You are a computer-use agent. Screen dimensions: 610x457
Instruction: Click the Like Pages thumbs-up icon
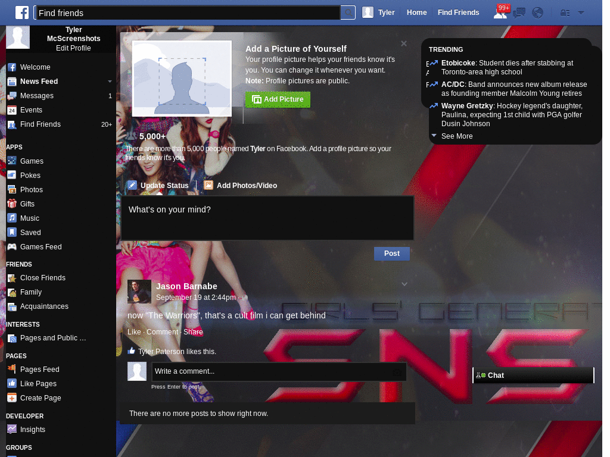click(x=12, y=384)
